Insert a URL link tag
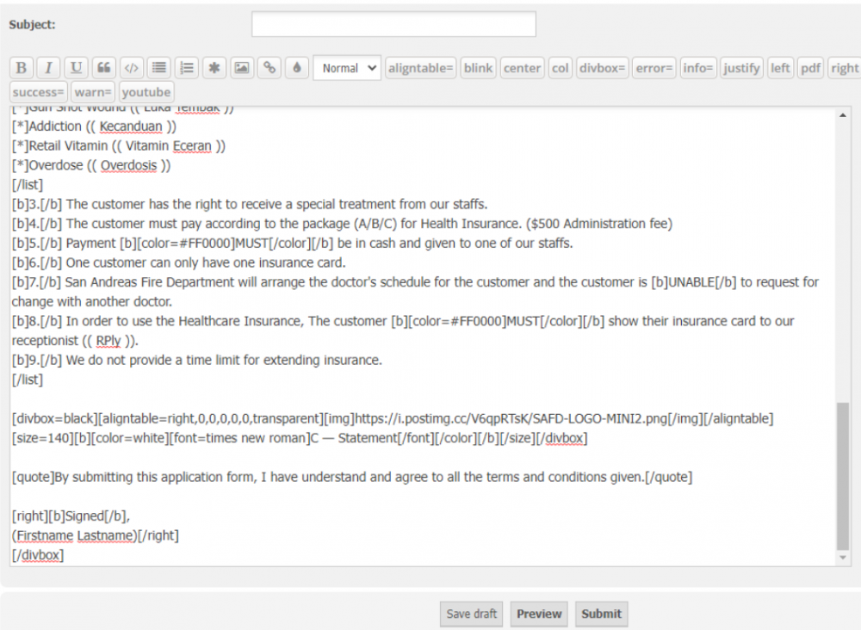The image size is (861, 630). click(x=269, y=68)
